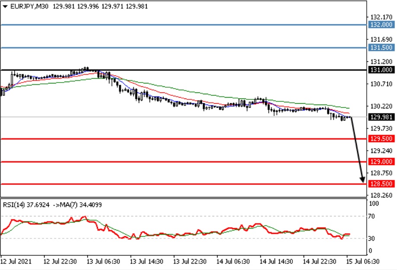Screen dimensions: 397x270
Task: Select the blue horizontal line at 131.500
Action: (183, 48)
